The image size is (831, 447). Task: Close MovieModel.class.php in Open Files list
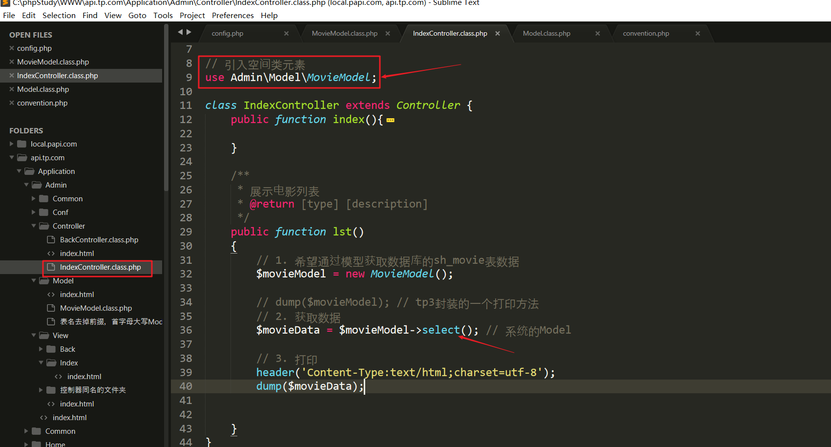click(12, 62)
